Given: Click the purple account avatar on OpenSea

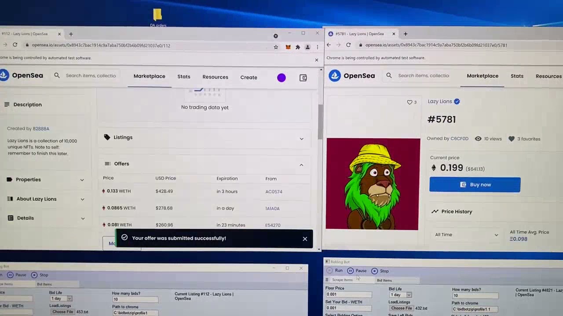Looking at the screenshot, I should click(281, 78).
